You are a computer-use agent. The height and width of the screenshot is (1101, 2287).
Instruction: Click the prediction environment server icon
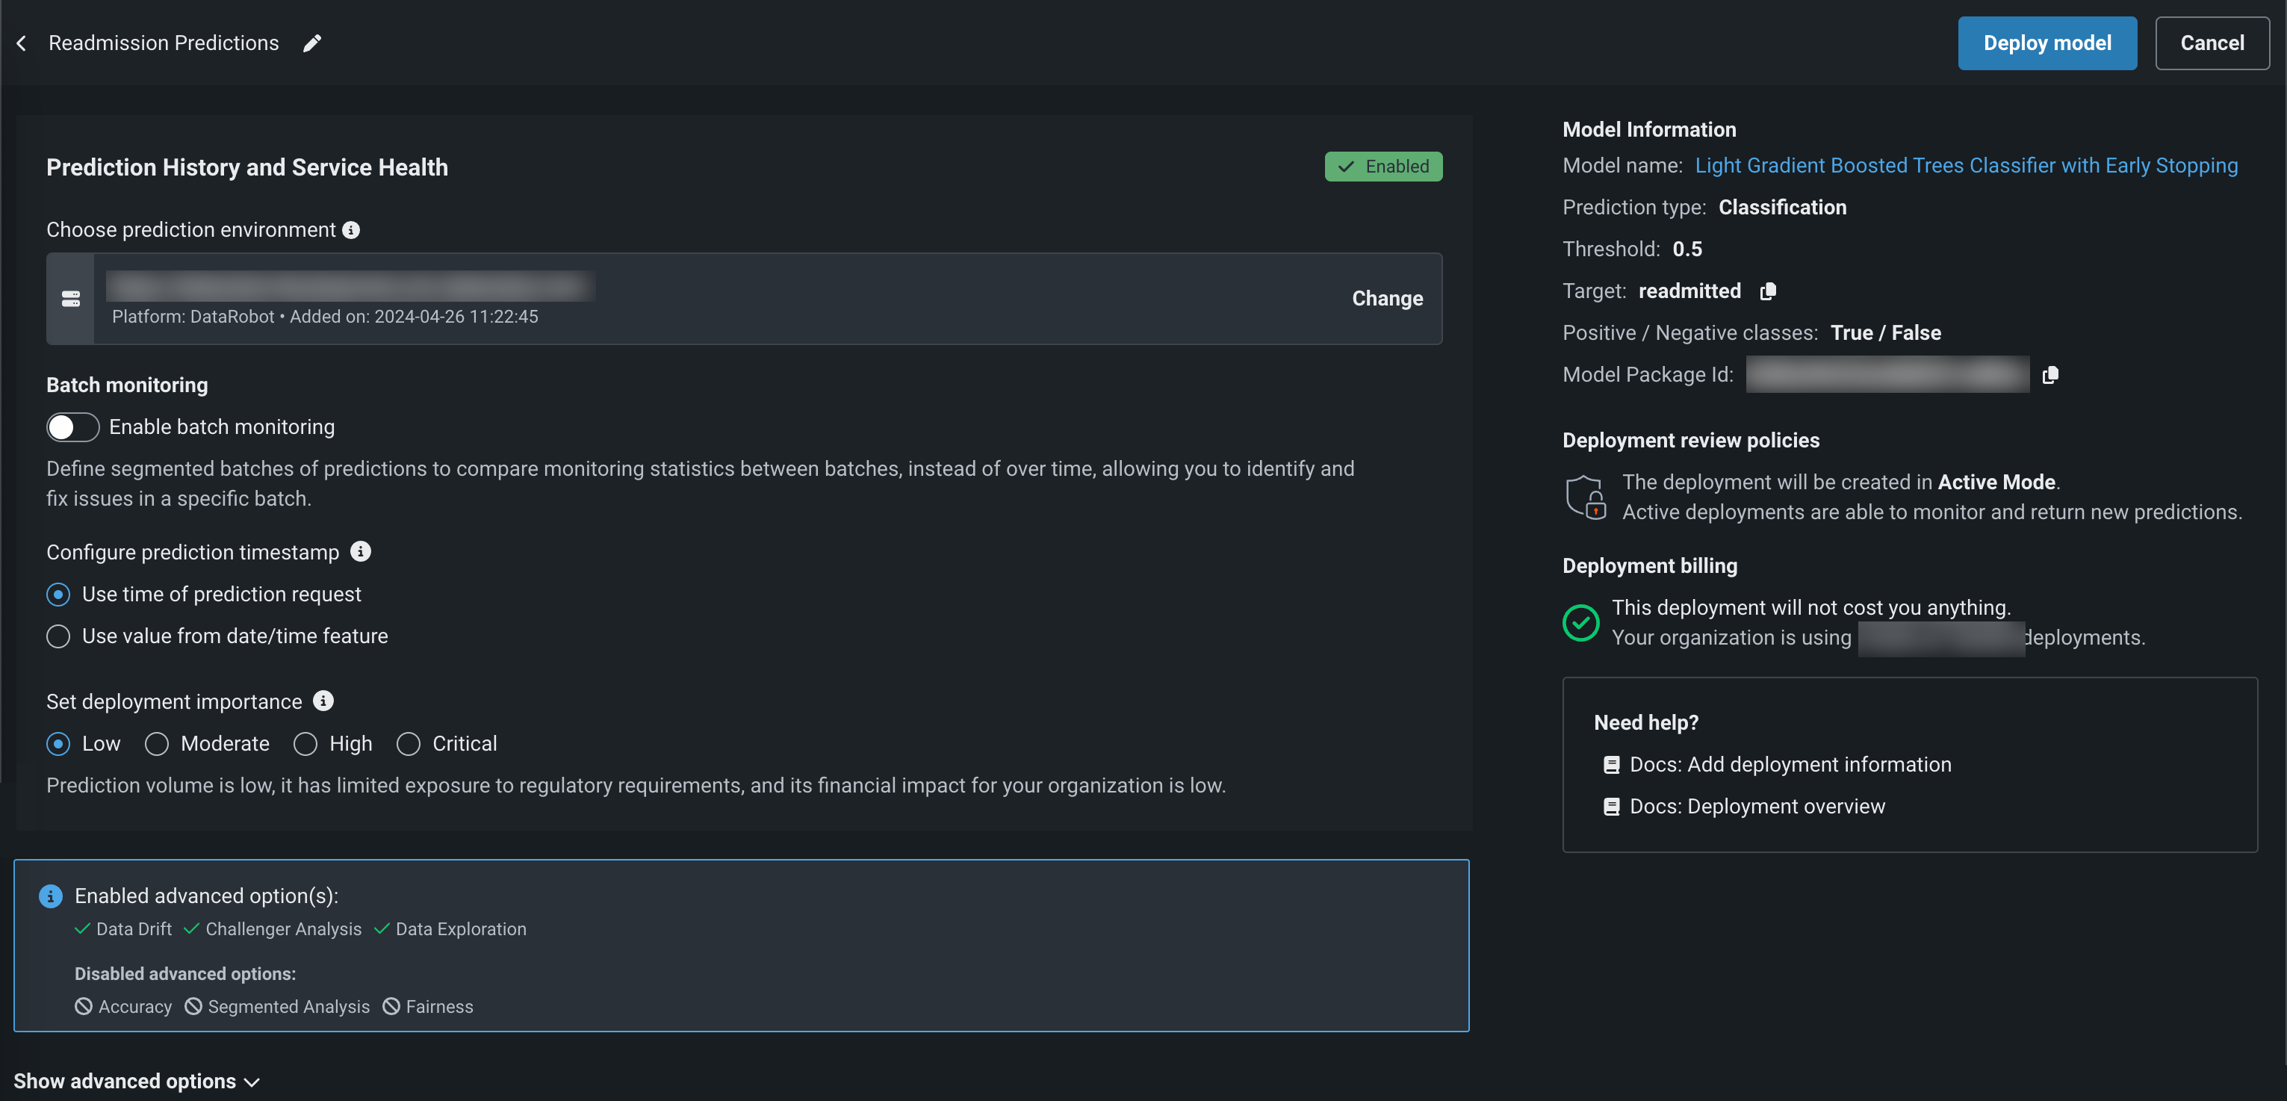[x=71, y=298]
